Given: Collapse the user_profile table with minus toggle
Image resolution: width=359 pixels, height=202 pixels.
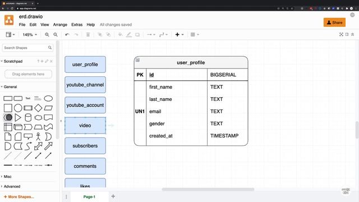Looking at the screenshot, I should [x=137, y=60].
